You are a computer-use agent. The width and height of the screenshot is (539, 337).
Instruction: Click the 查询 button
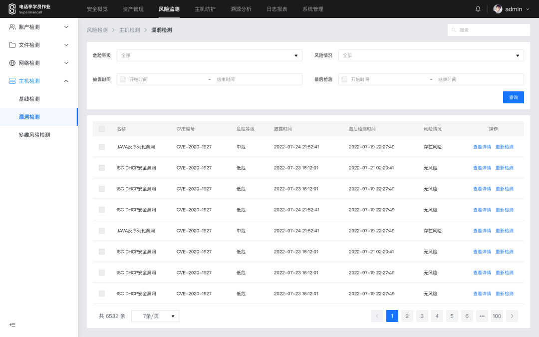coord(513,97)
